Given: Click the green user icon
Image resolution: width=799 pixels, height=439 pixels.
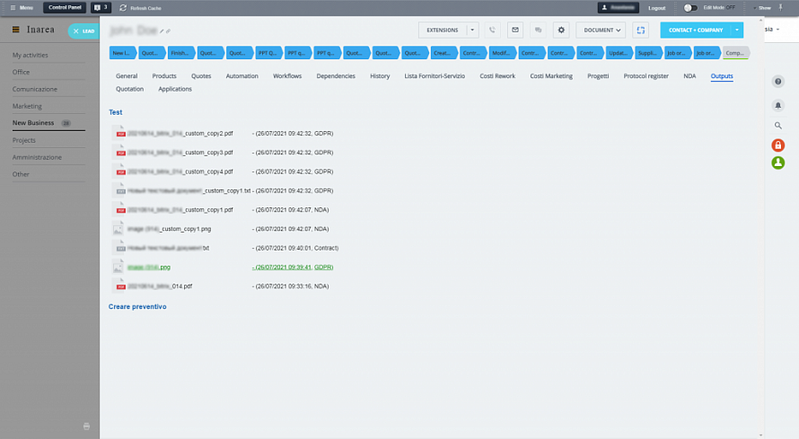Looking at the screenshot, I should click(777, 162).
